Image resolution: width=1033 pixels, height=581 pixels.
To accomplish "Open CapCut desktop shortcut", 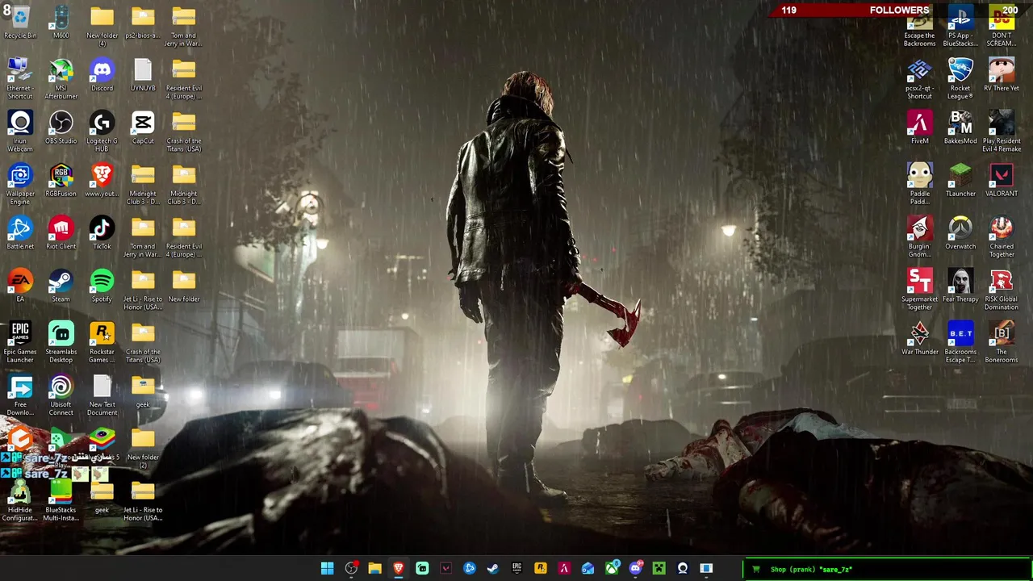I will click(x=143, y=127).
